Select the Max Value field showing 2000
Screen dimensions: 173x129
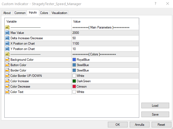(105, 33)
